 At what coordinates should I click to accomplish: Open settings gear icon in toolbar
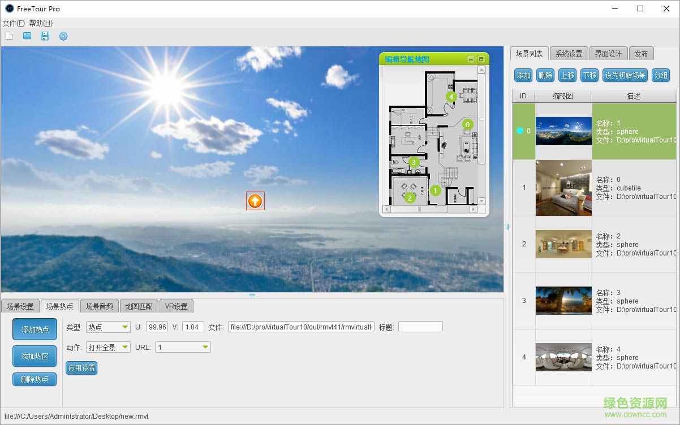click(x=63, y=36)
